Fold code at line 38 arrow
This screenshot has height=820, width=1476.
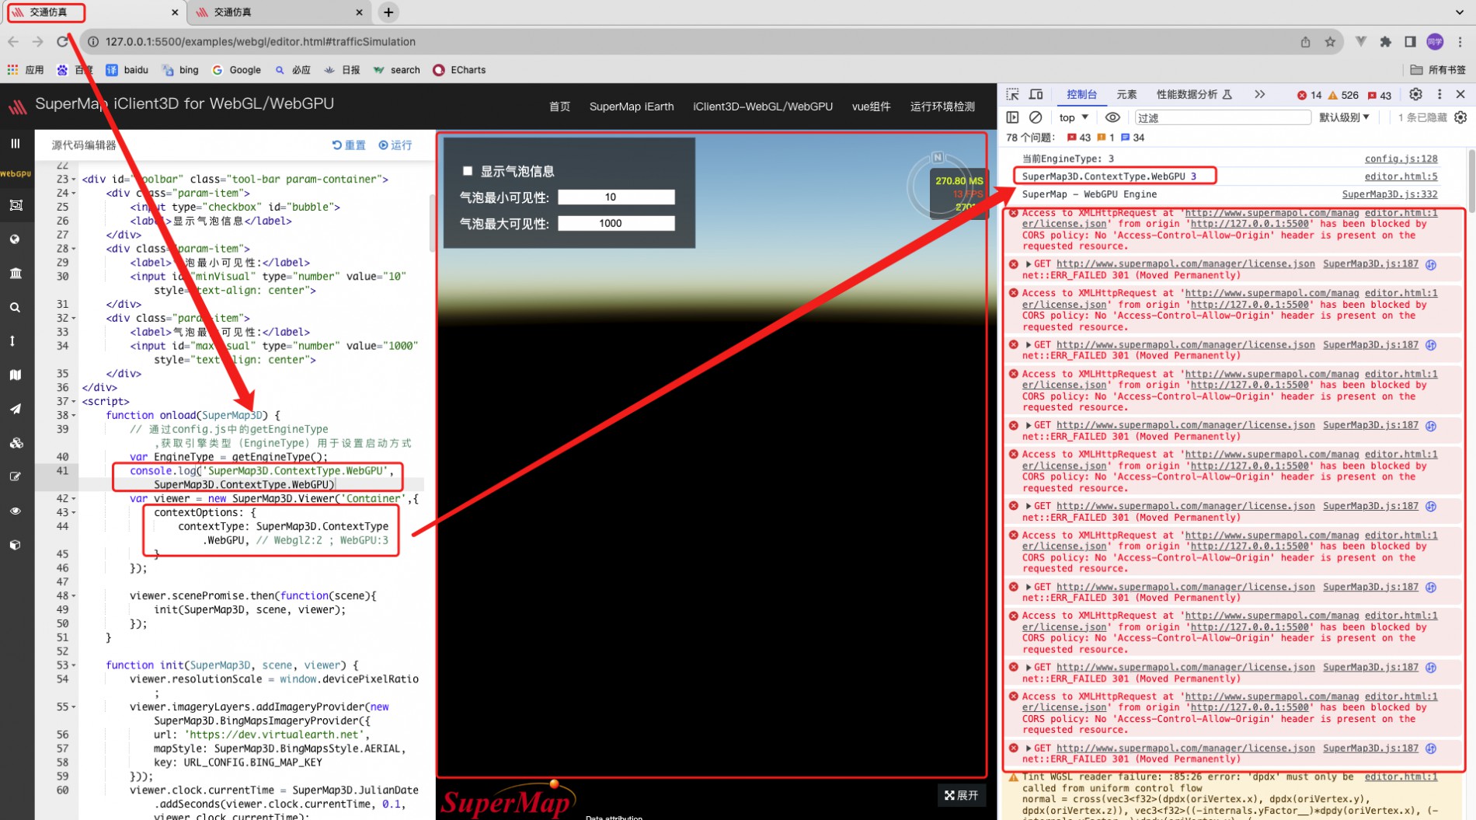pos(74,416)
